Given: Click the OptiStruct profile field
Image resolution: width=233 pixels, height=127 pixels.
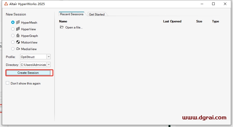Looking at the screenshot, I should [33, 57].
